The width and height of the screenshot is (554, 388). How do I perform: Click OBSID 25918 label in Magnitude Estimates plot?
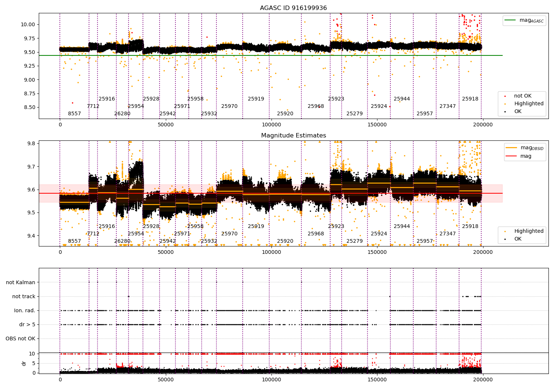pyautogui.click(x=470, y=227)
